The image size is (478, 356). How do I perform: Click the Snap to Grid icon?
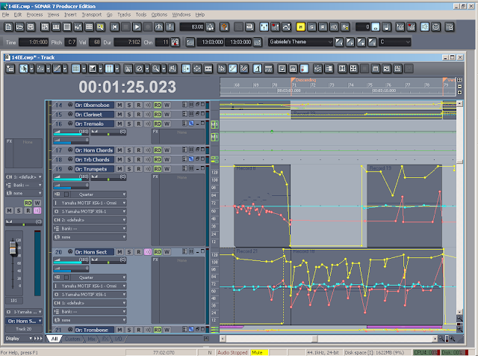click(75, 69)
